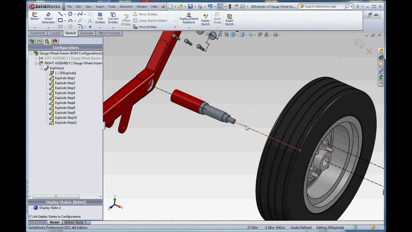Switch to the Layout tab
The height and width of the screenshot is (232, 412).
pos(55,33)
